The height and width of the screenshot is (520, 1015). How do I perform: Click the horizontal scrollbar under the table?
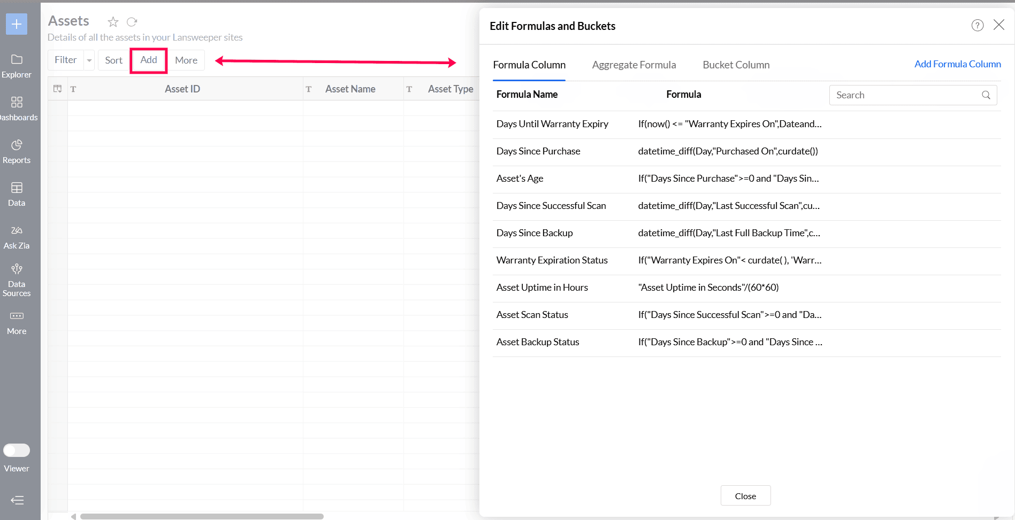click(x=202, y=516)
